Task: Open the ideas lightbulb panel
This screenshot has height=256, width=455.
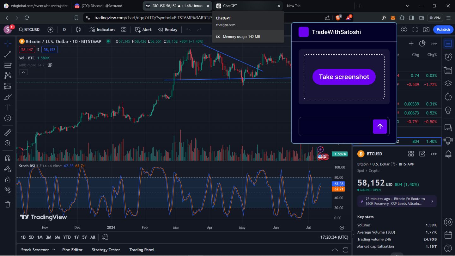Action: click(x=448, y=110)
